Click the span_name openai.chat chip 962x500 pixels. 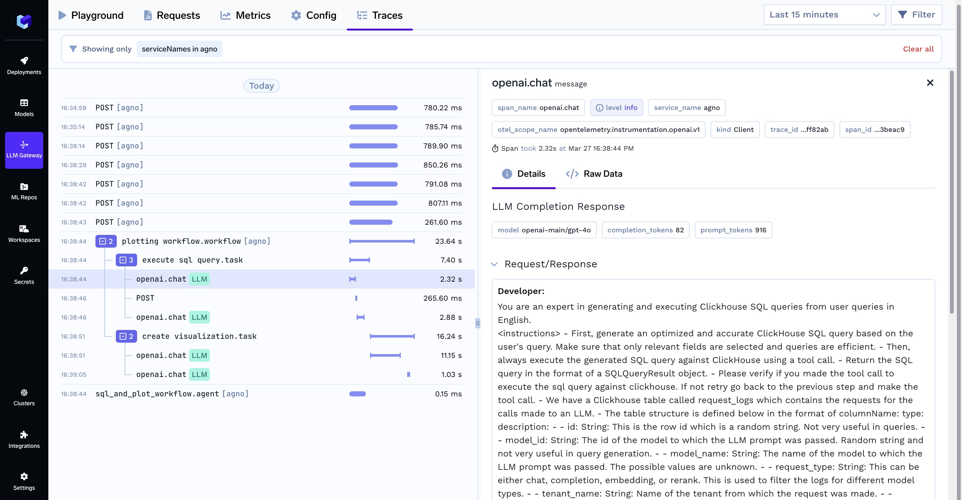(538, 108)
